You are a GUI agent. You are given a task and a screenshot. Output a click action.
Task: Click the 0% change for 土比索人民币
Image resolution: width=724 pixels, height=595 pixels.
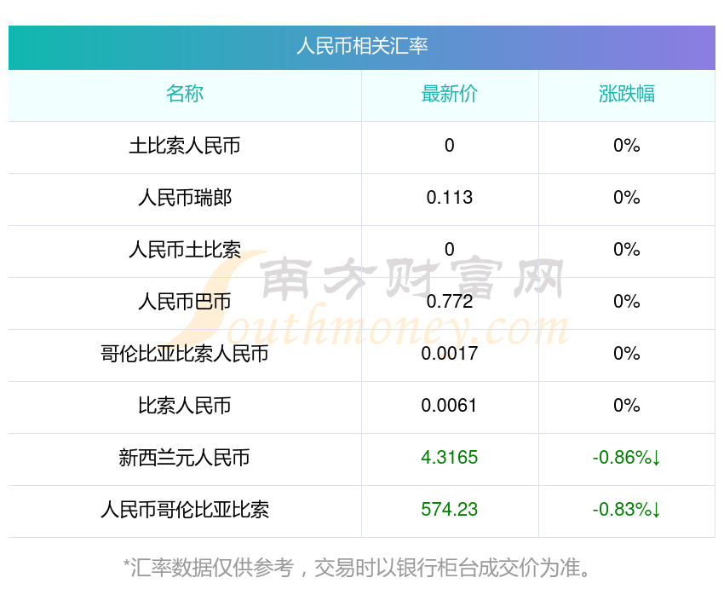point(627,146)
